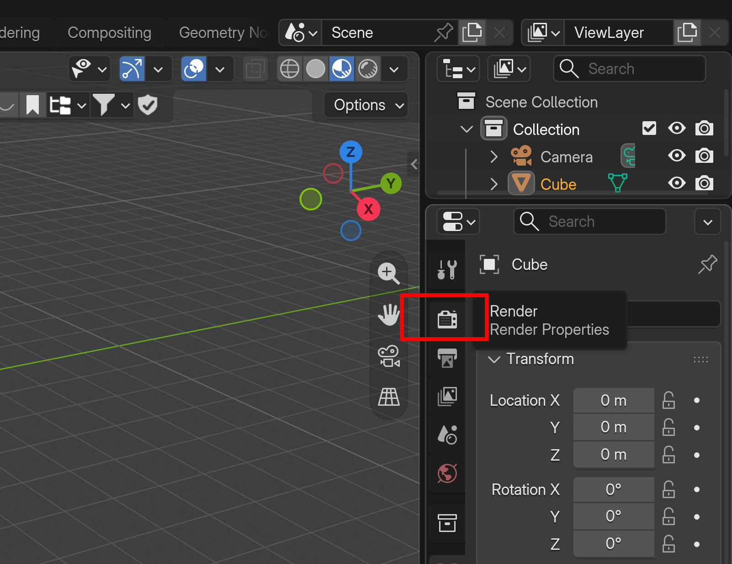This screenshot has height=564, width=732.
Task: Select the Cube object in outliner
Action: tap(558, 184)
